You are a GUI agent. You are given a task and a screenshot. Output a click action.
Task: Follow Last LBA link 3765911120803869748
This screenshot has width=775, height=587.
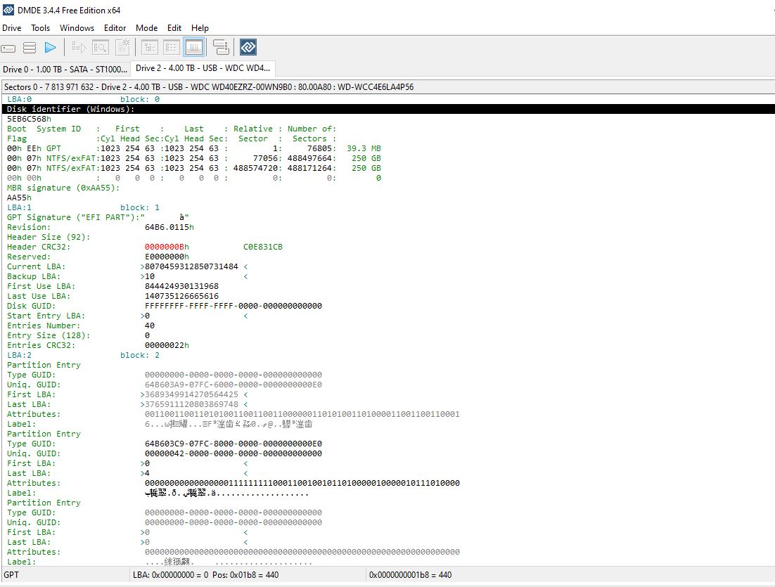point(191,405)
